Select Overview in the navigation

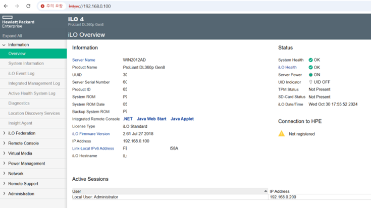coord(33,54)
